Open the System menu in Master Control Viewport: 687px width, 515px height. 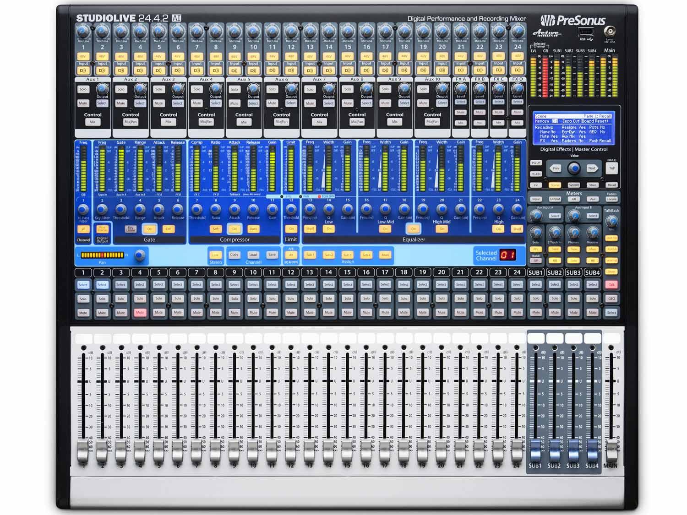[x=574, y=185]
